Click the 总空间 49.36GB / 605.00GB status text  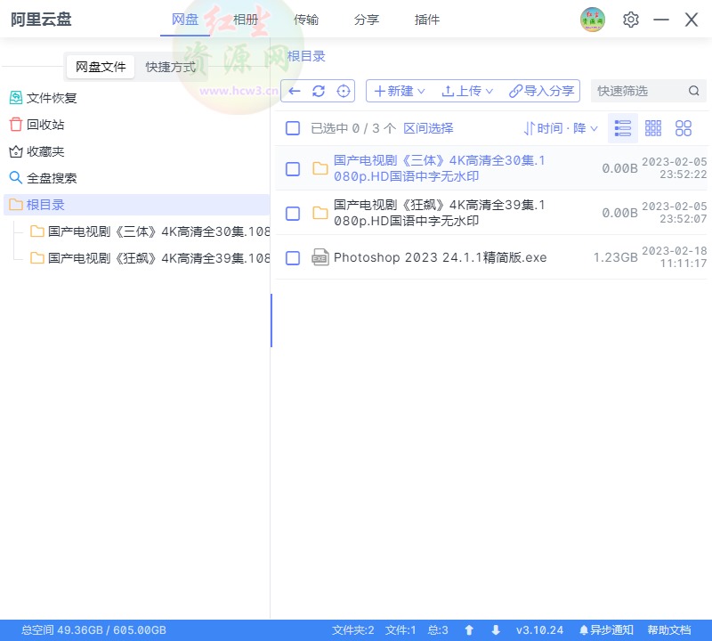pos(93,630)
